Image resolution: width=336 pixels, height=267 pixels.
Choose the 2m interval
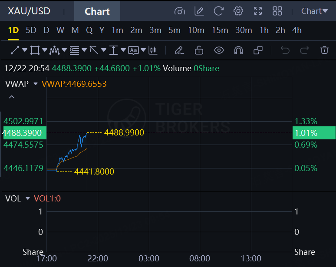(x=136, y=30)
